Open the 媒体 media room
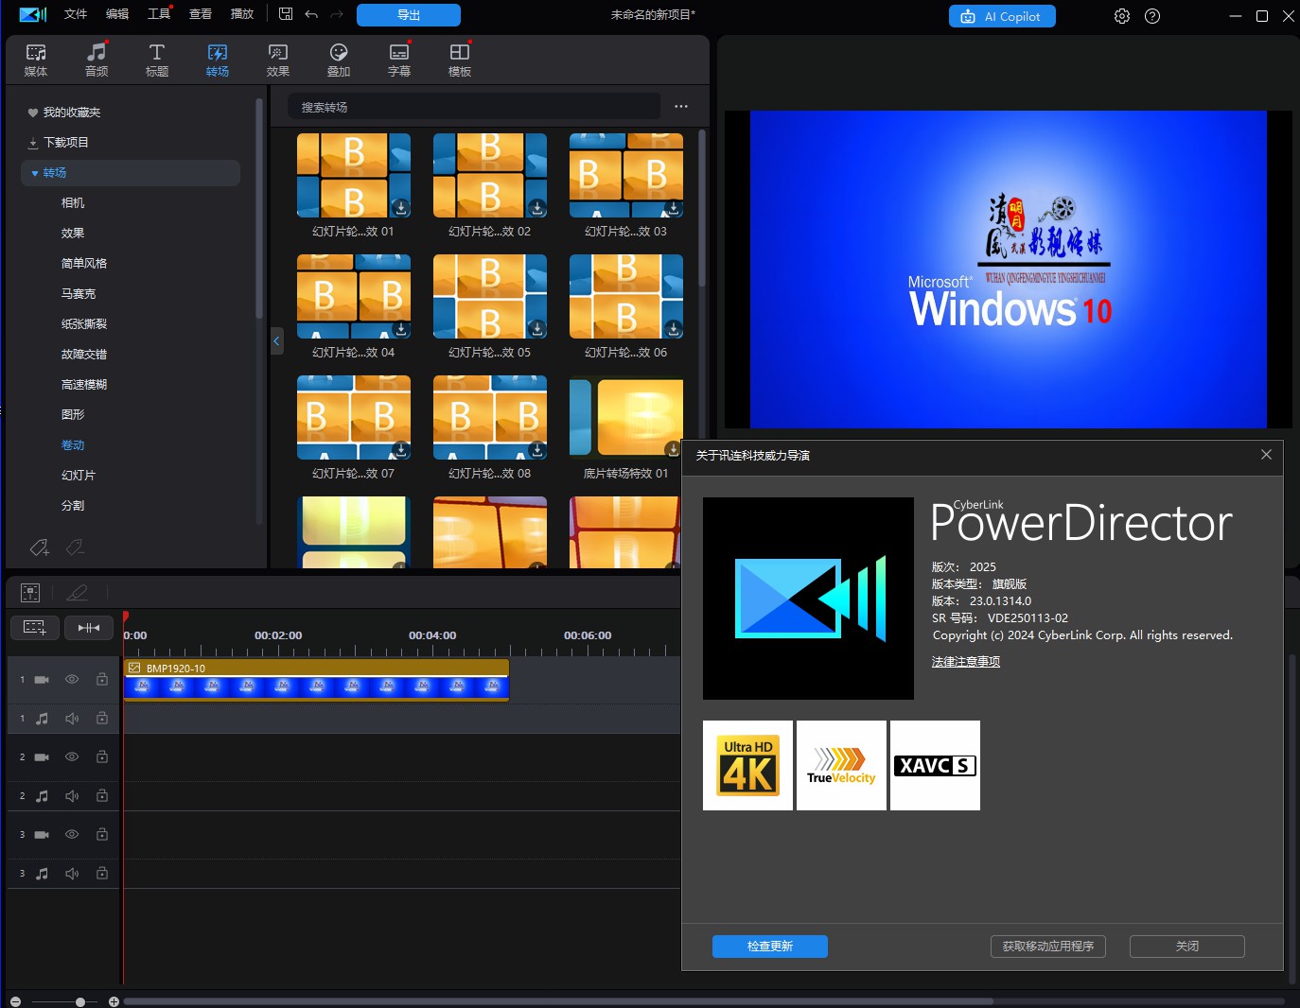 [x=36, y=60]
